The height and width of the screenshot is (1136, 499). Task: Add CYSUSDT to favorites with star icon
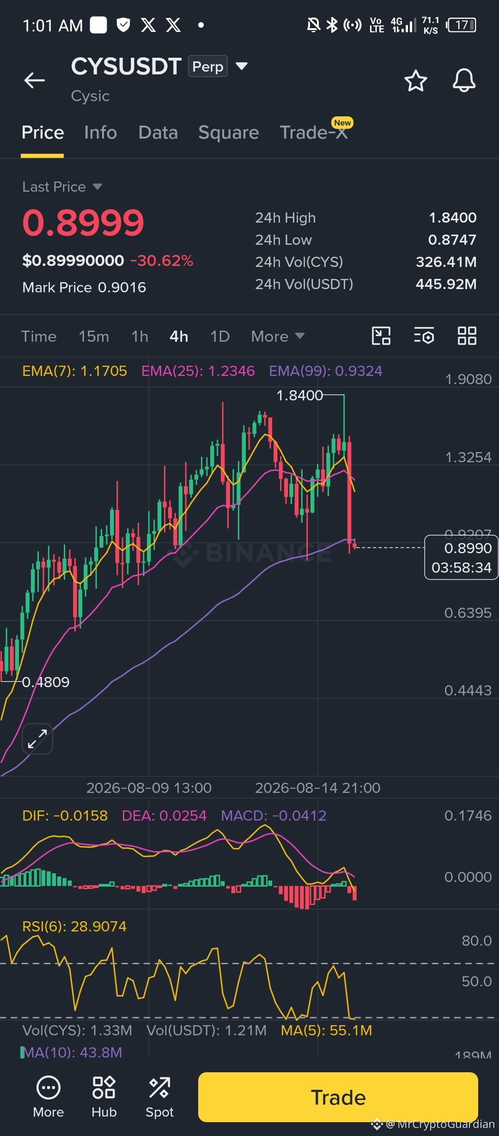[415, 81]
